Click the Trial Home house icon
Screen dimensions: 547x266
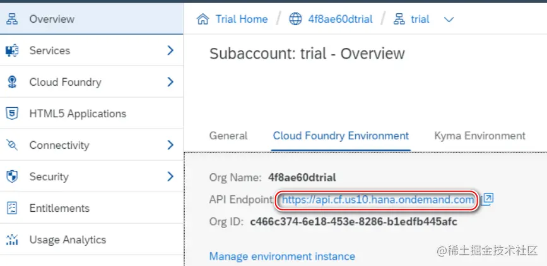click(x=203, y=19)
